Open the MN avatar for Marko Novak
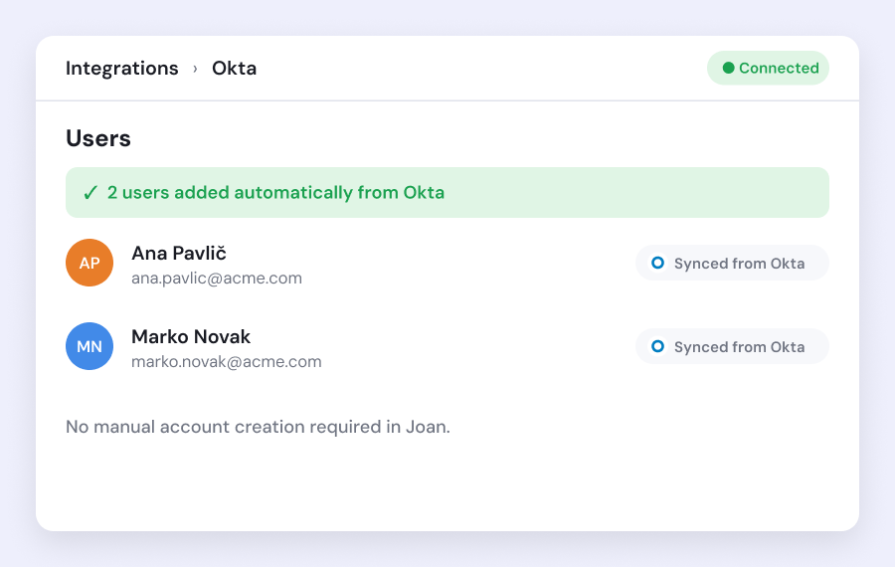 click(89, 346)
